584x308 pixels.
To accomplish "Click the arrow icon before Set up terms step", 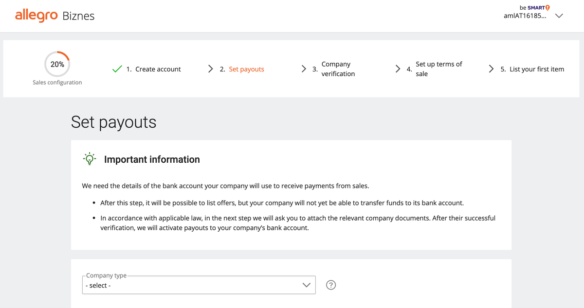I will coord(398,69).
